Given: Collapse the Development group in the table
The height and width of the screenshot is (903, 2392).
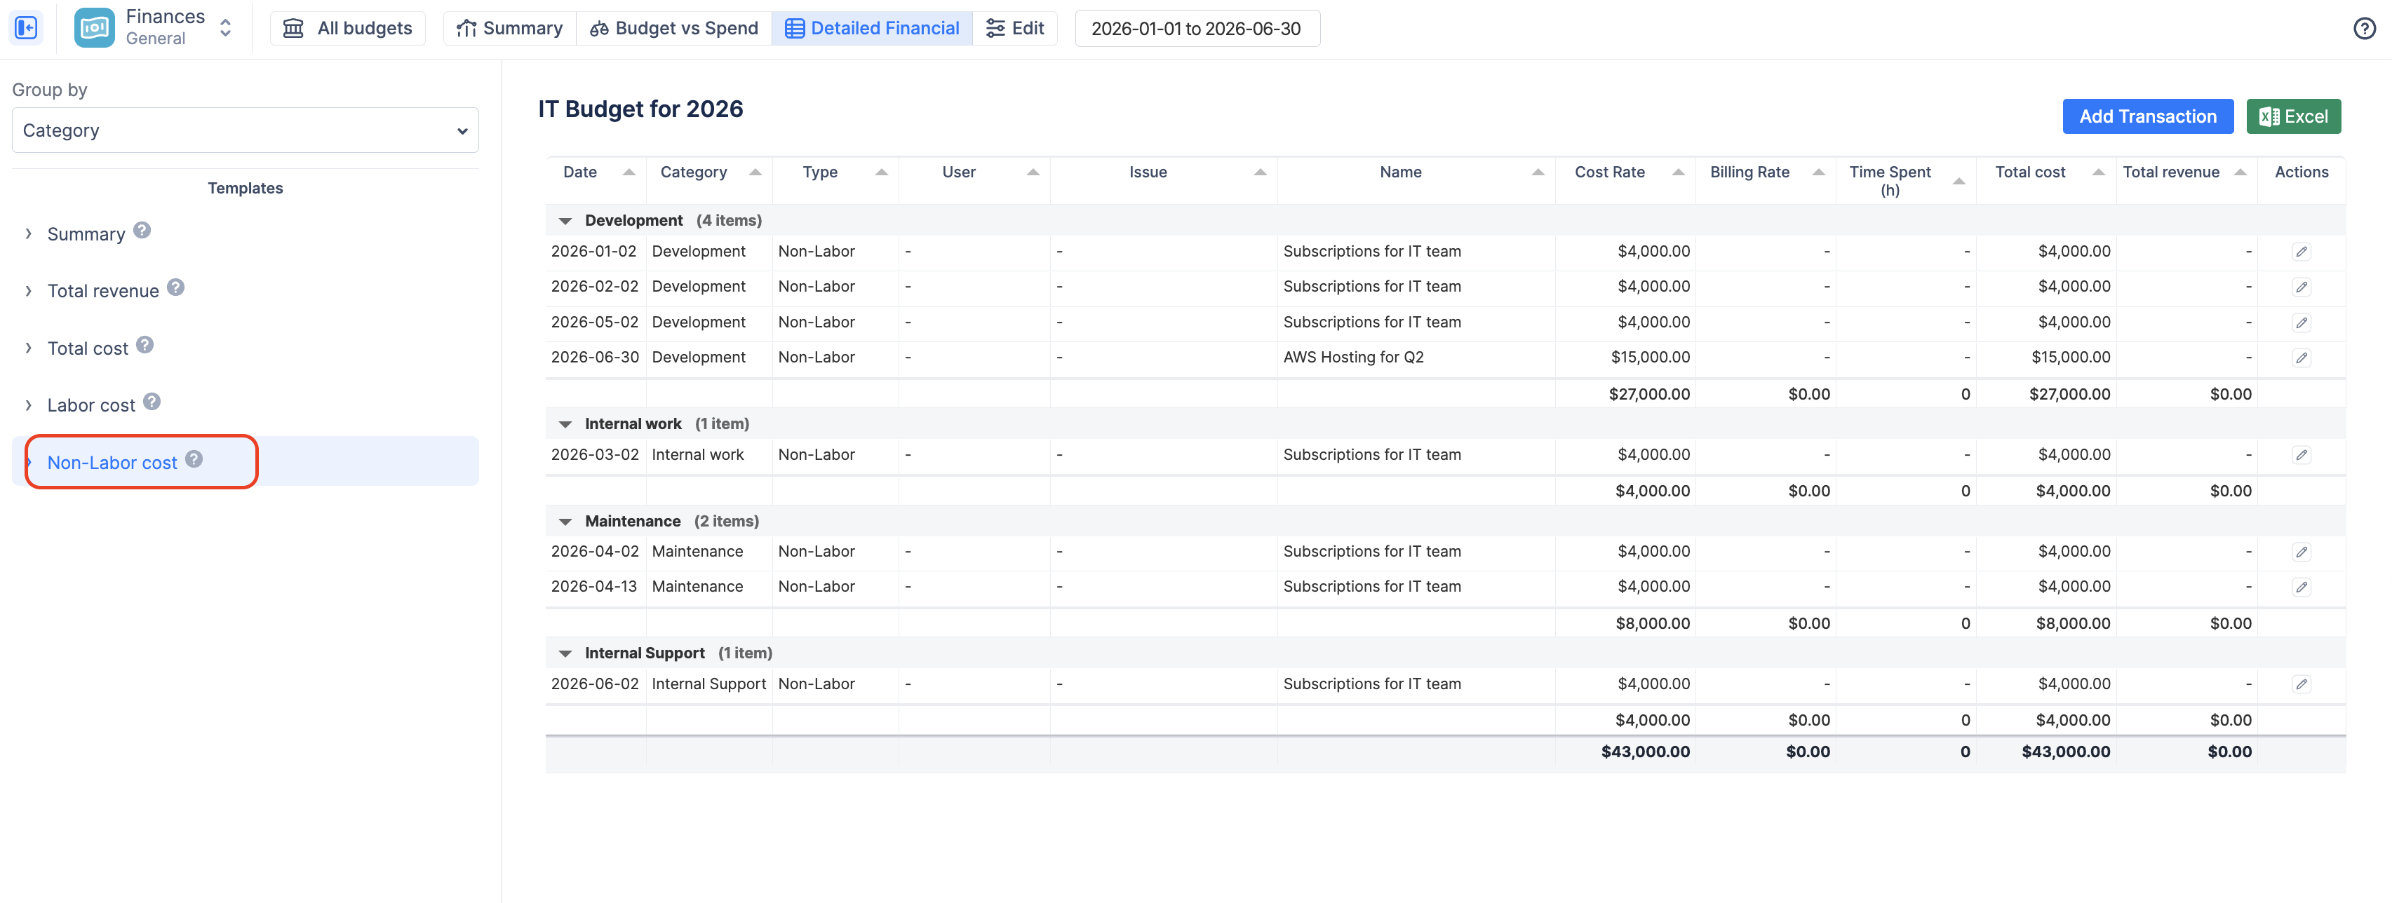Looking at the screenshot, I should tap(565, 221).
